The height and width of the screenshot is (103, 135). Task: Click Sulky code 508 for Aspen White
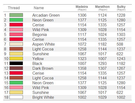pos(120,44)
